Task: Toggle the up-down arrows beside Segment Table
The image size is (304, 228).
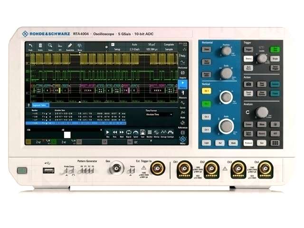Action: pos(28,105)
